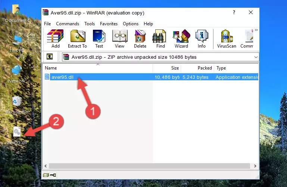Open the Find binoculars icon
The width and height of the screenshot is (287, 187).
pos(160,39)
